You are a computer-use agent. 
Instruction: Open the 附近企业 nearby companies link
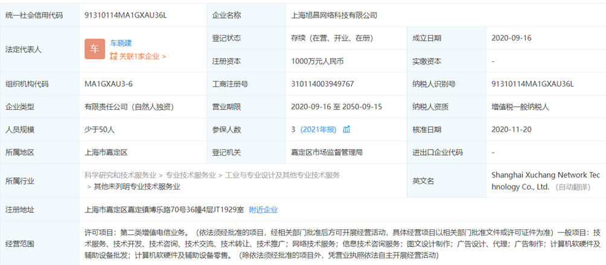point(263,209)
